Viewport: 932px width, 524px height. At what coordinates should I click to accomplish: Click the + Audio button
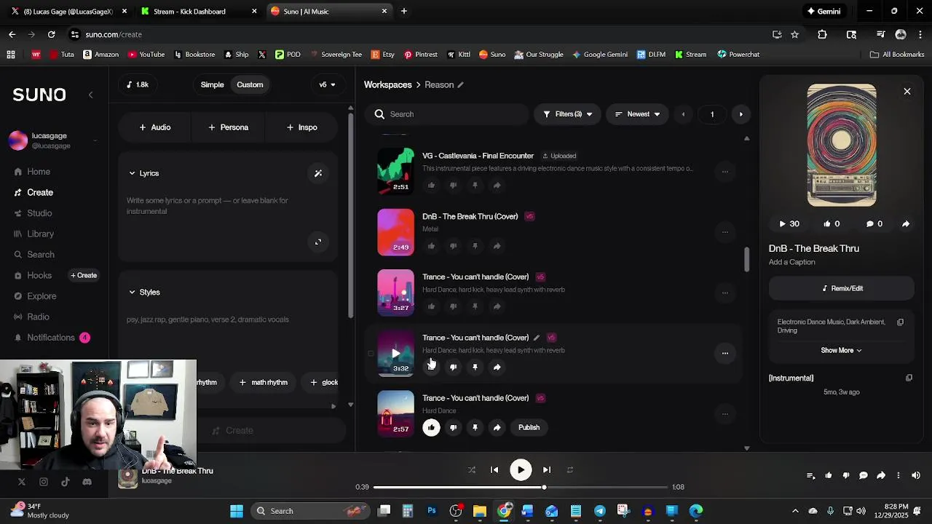pos(154,127)
